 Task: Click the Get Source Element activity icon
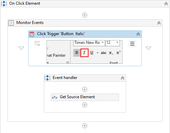[x=54, y=97]
